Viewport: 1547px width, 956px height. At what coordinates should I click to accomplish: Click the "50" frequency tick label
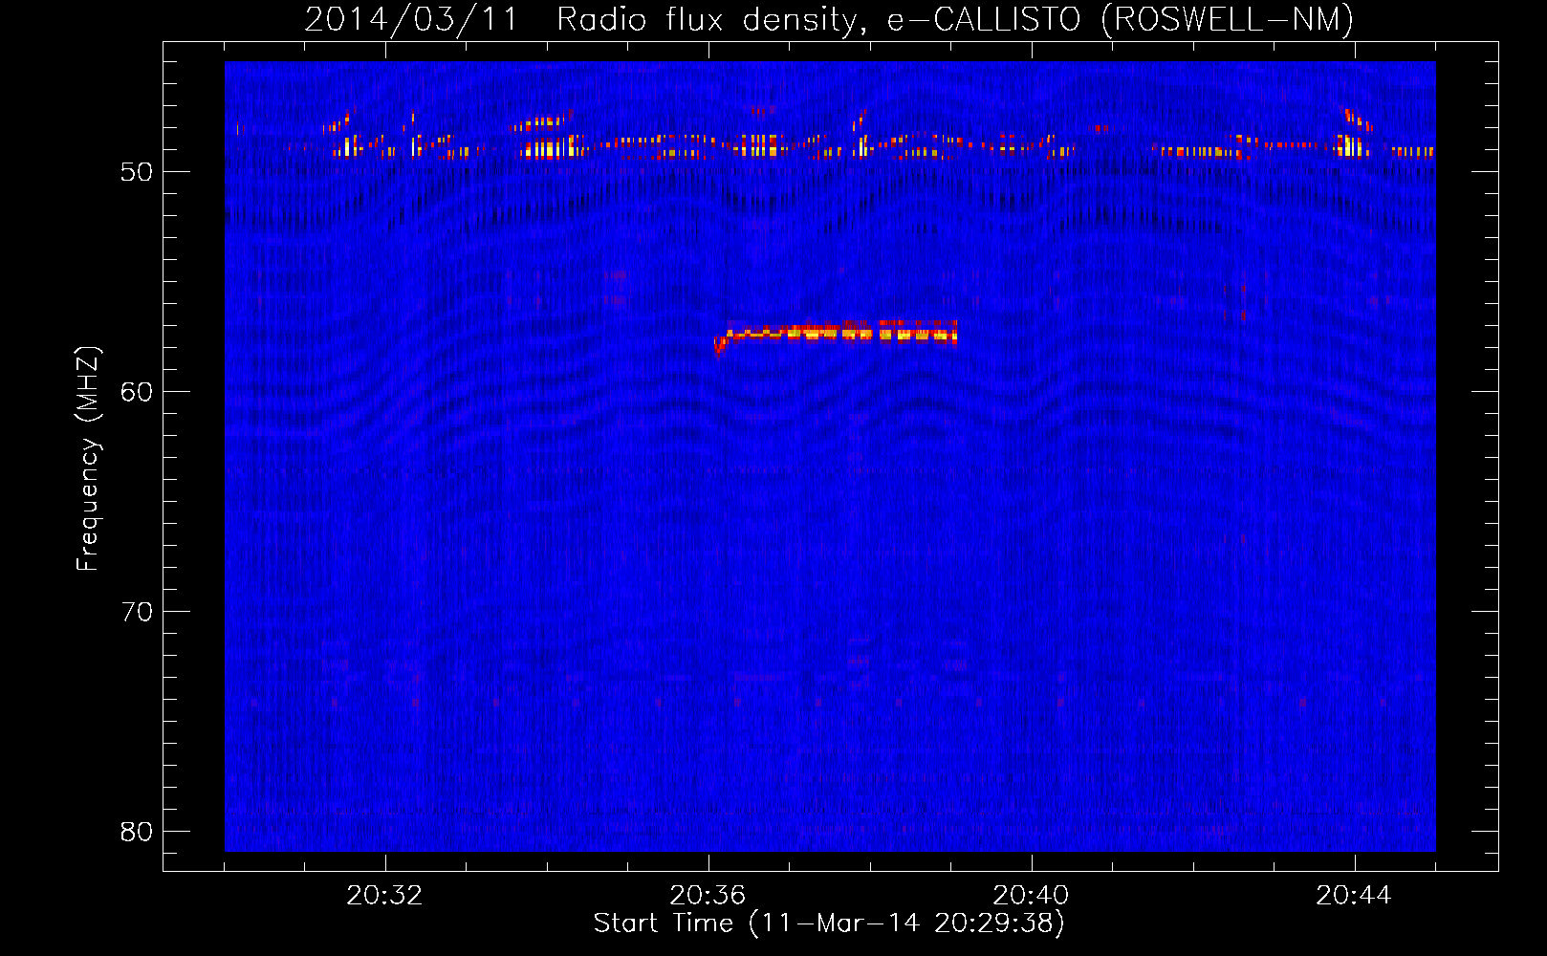(137, 172)
